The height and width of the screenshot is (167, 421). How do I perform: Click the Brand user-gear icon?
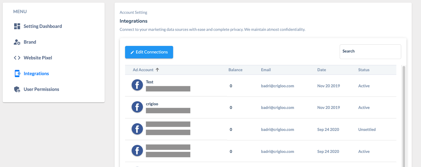click(x=17, y=42)
